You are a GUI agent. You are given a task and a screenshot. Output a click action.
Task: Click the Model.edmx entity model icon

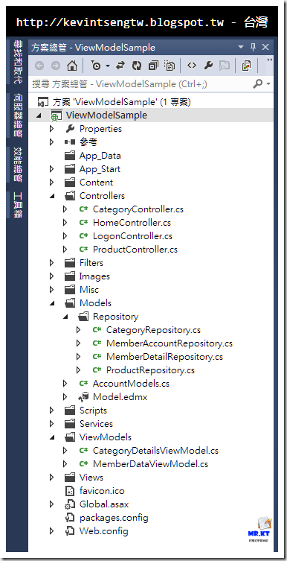83,397
